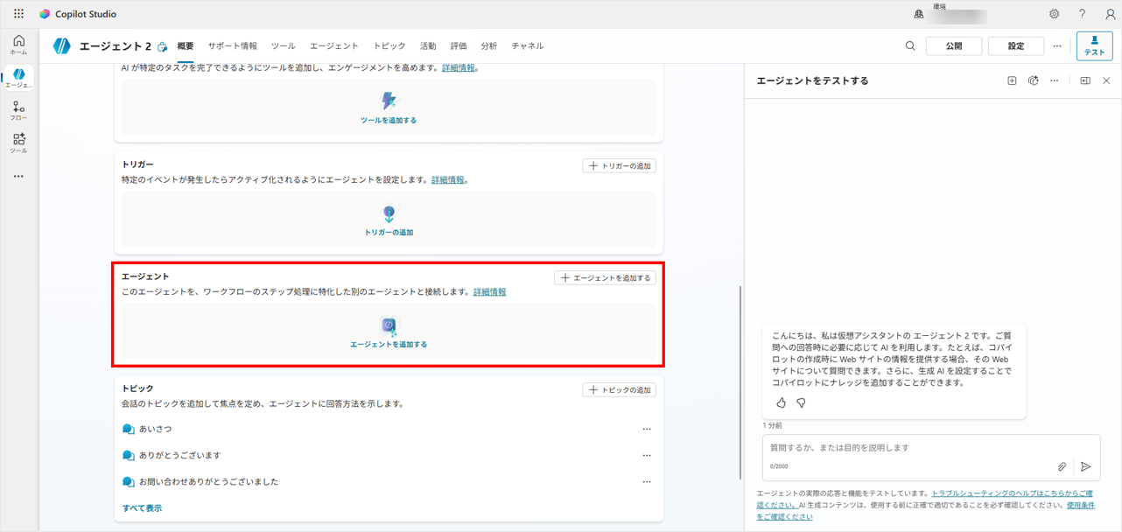Click the thumbs up feedback icon
This screenshot has height=532, width=1122.
[782, 402]
